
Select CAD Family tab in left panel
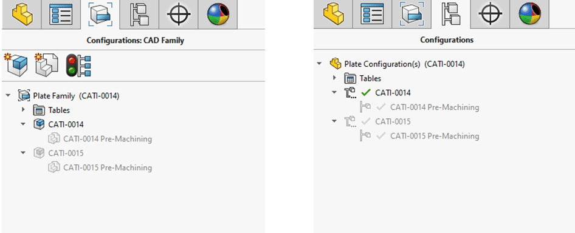(x=100, y=15)
